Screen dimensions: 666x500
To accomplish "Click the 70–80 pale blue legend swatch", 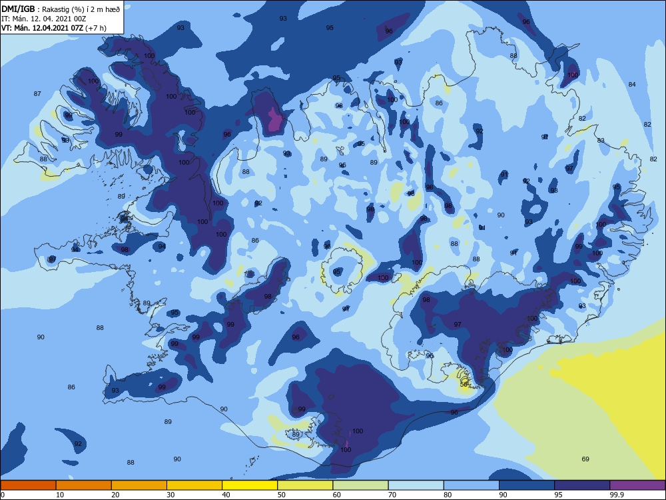I will tap(416, 485).
